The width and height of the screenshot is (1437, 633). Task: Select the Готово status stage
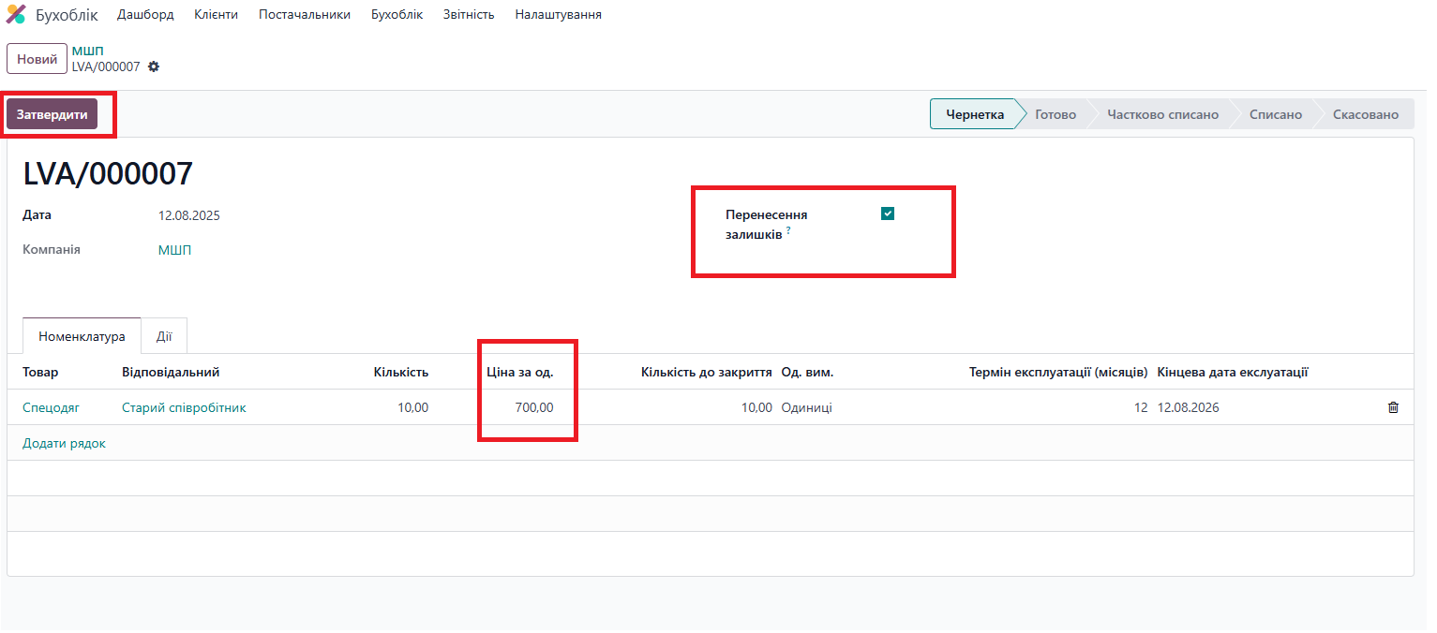[1055, 114]
